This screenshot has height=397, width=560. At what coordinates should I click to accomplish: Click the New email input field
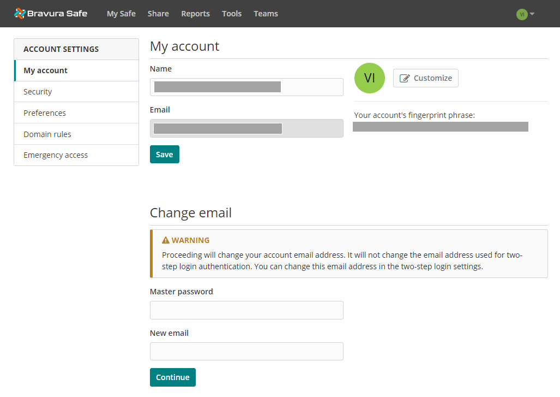(x=246, y=351)
